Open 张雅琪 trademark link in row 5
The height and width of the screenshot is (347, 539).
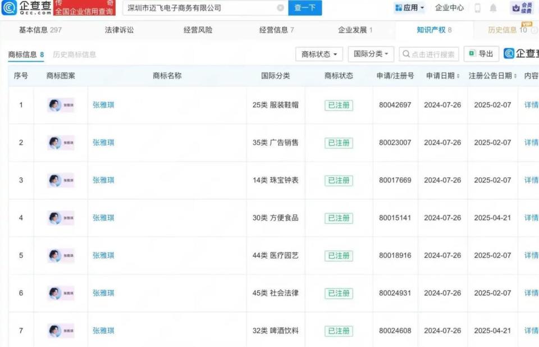103,255
